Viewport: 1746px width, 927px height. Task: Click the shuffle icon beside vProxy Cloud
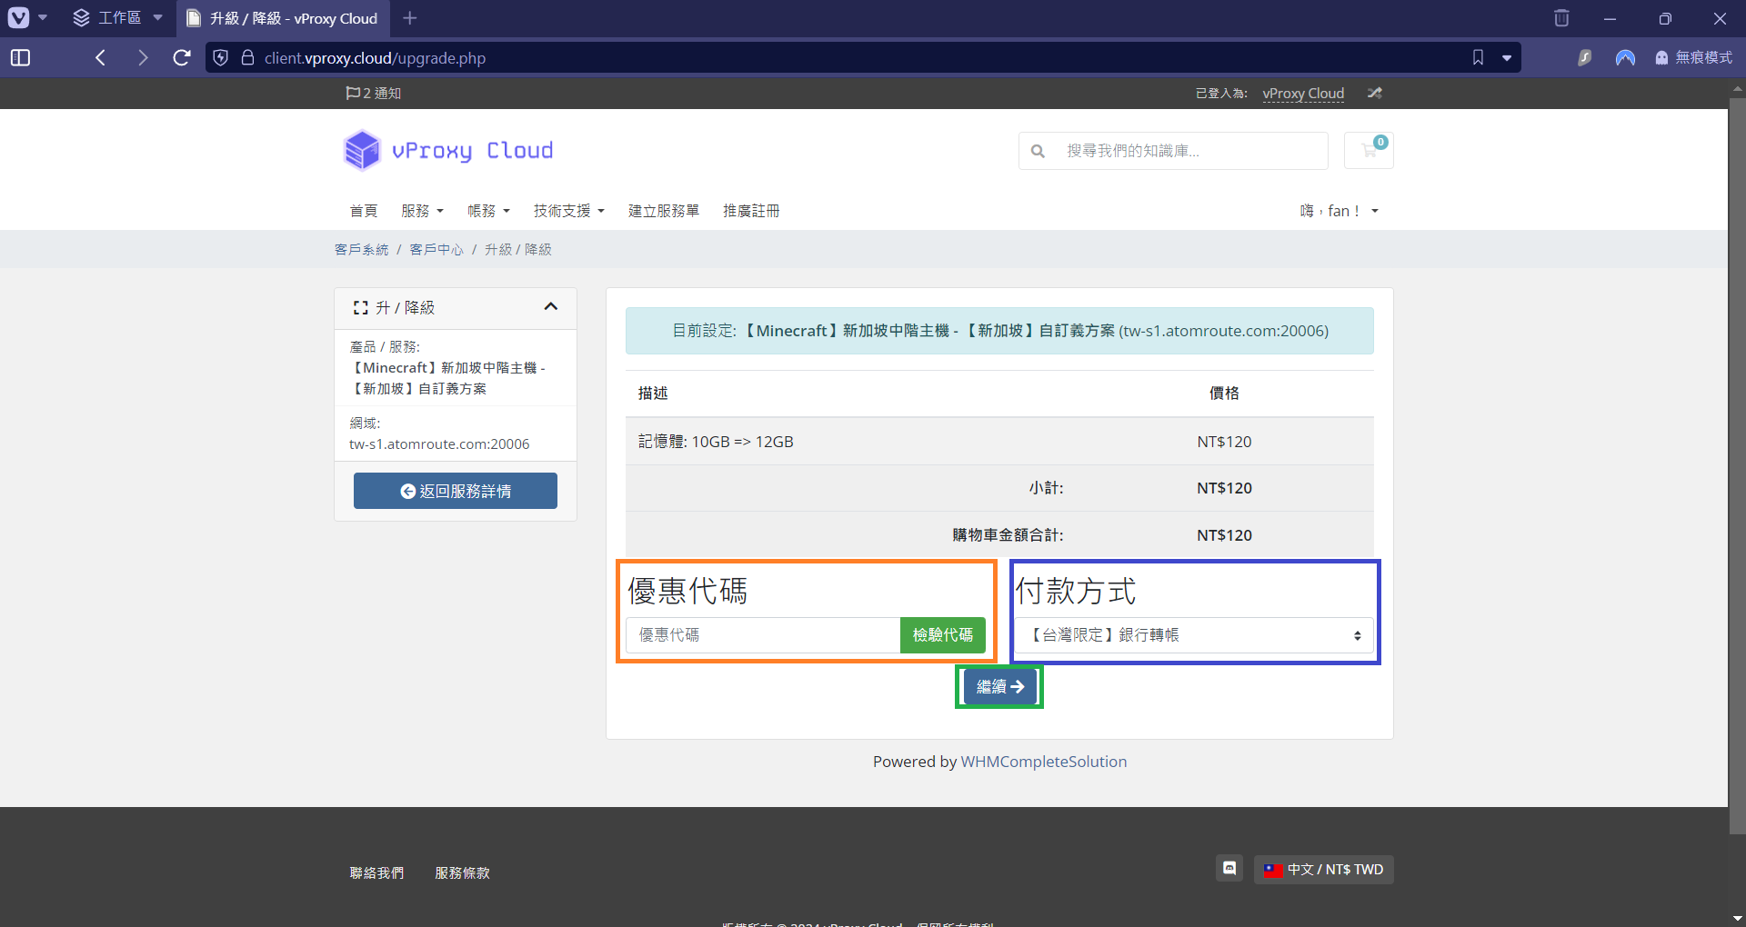pyautogui.click(x=1374, y=94)
